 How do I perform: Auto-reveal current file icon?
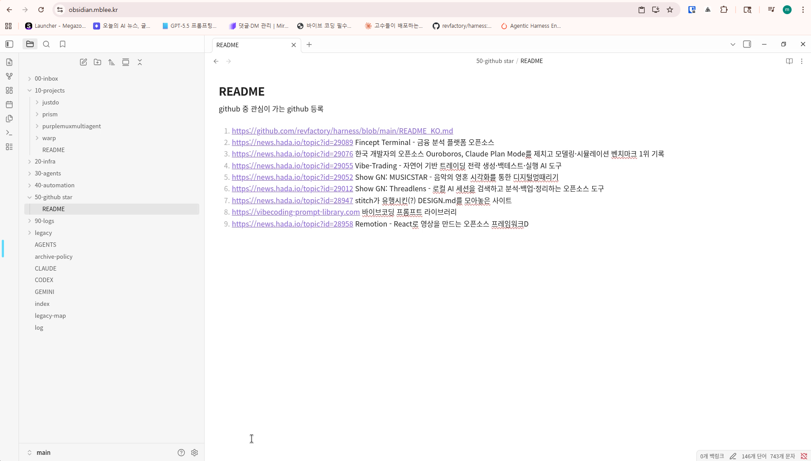[126, 62]
